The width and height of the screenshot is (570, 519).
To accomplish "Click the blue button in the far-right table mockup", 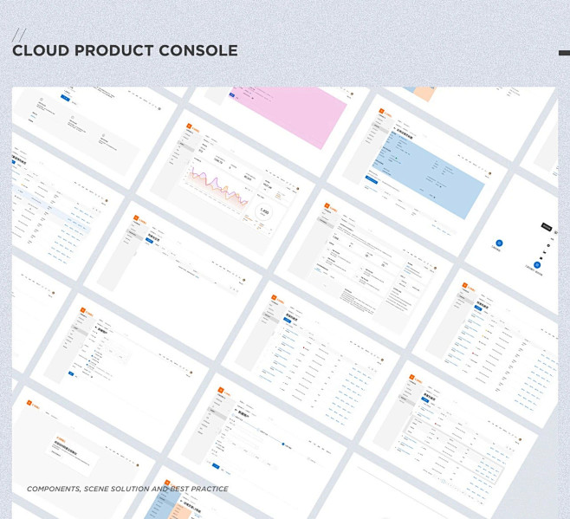I will (x=478, y=308).
